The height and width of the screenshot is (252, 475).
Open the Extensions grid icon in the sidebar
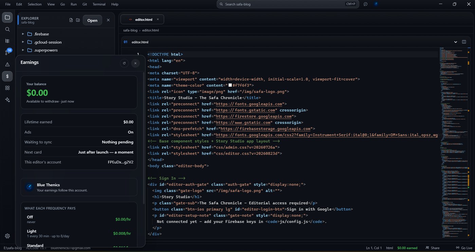[7, 88]
